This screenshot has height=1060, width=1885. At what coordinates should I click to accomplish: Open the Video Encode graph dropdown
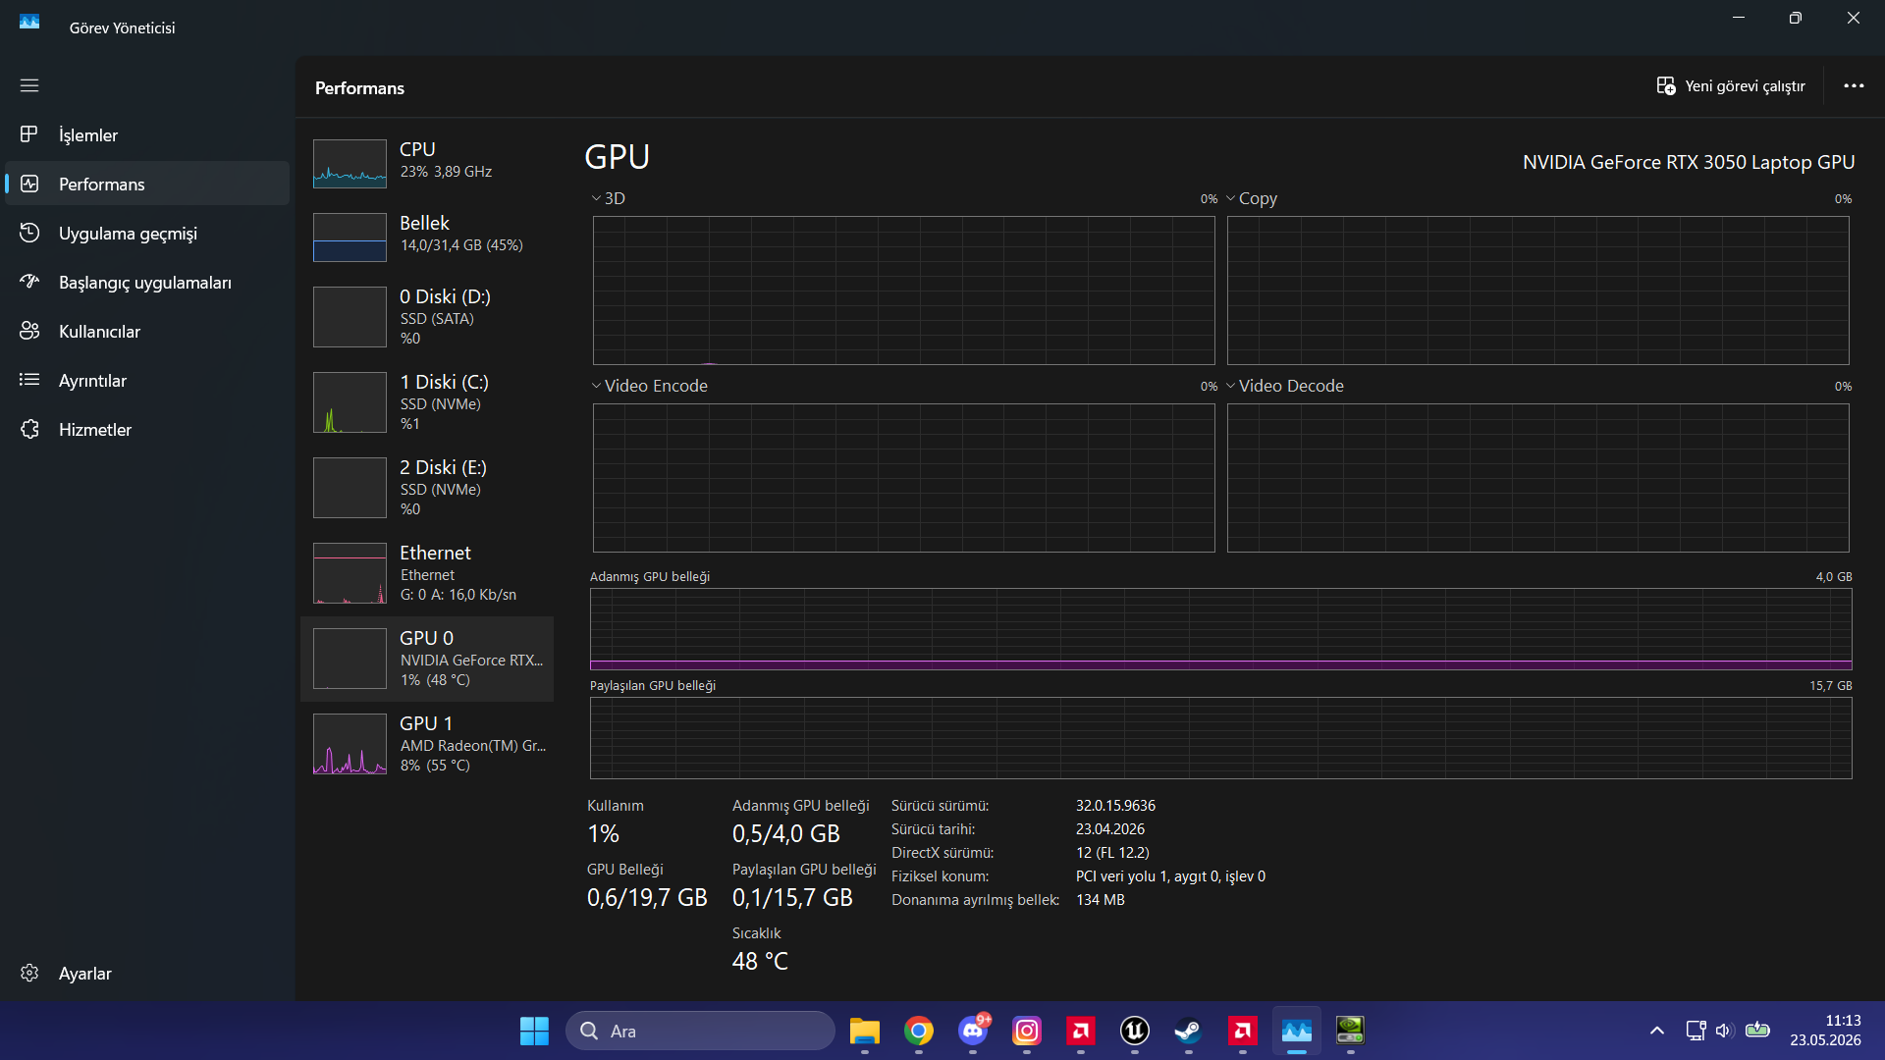coord(649,386)
